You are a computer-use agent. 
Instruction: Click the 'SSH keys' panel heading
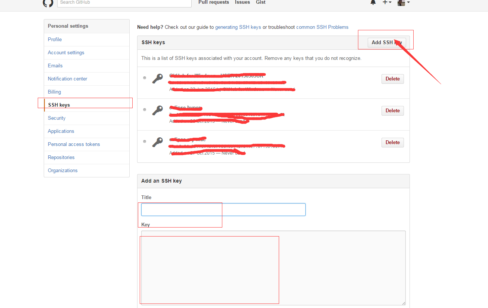153,42
